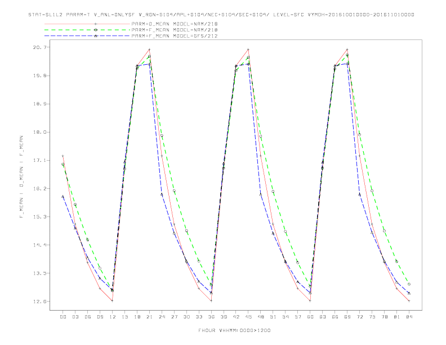Click x-axis tick label 78
Image resolution: width=446 pixels, height=345 pixels.
(384, 317)
